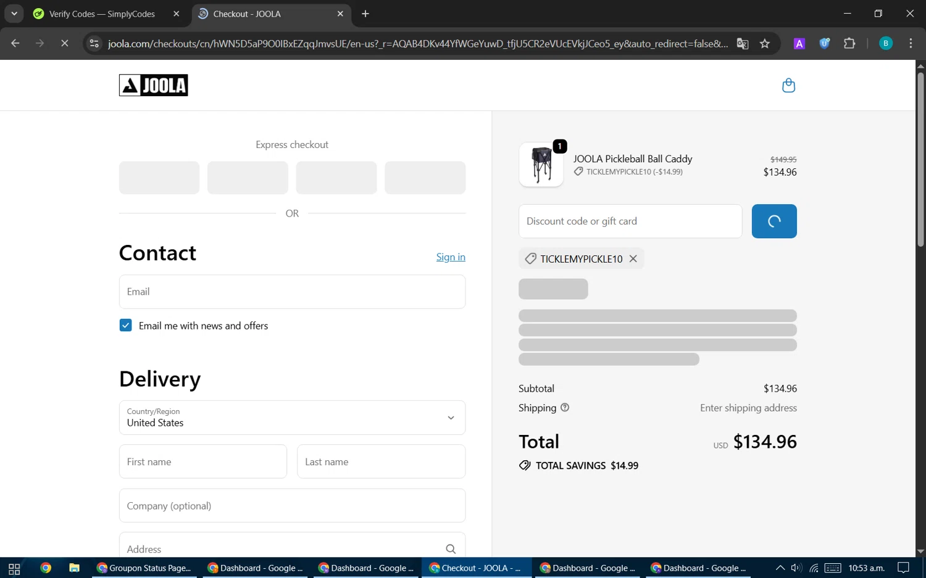Image resolution: width=926 pixels, height=578 pixels.
Task: Click the first Express checkout placeholder button
Action: coord(159,178)
